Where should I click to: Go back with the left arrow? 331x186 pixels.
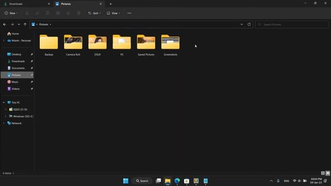[5, 24]
